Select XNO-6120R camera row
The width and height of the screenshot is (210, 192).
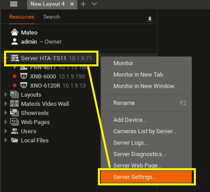(58, 86)
